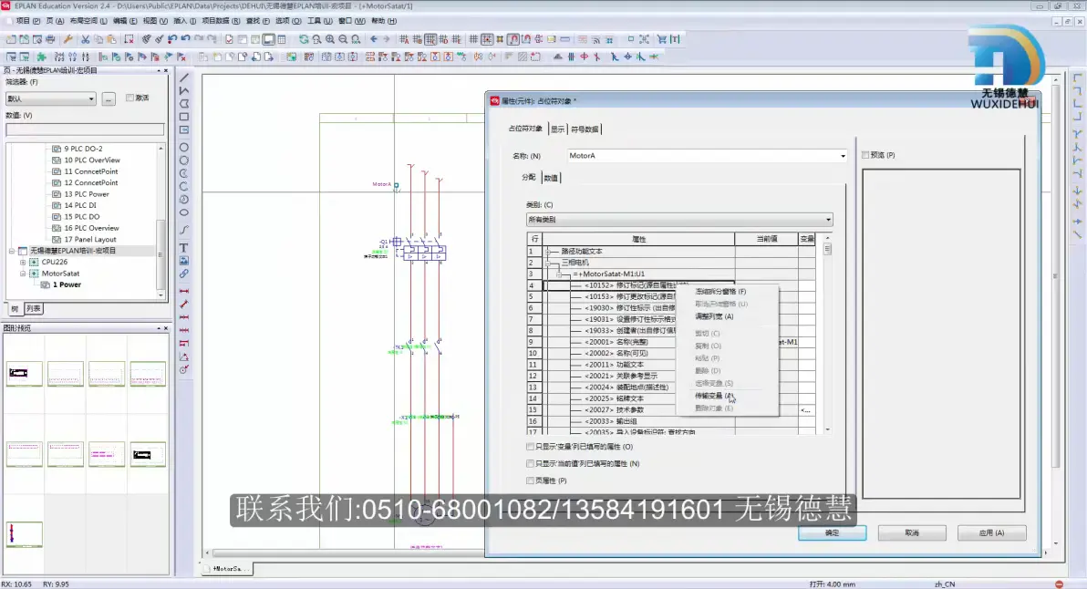Click the 取消 button
The height and width of the screenshot is (589, 1087).
(912, 532)
